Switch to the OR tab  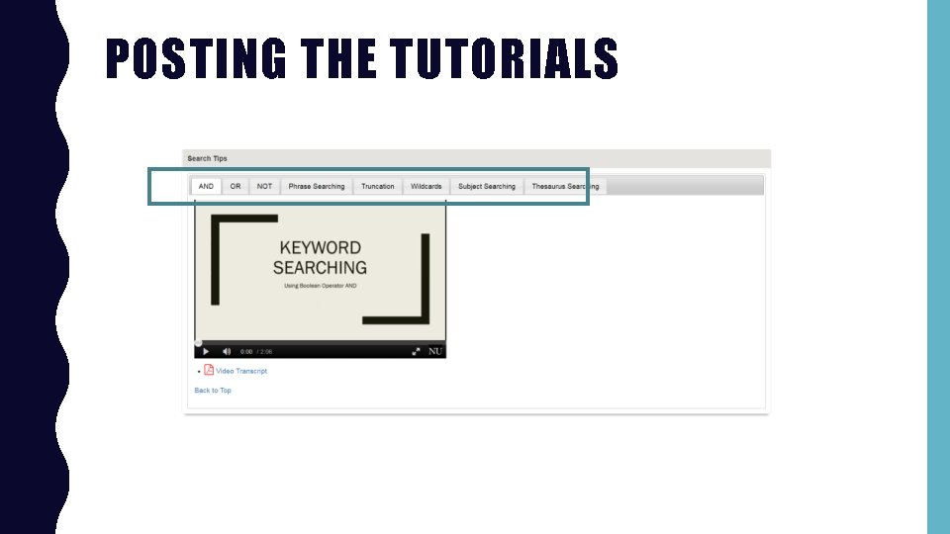(236, 187)
